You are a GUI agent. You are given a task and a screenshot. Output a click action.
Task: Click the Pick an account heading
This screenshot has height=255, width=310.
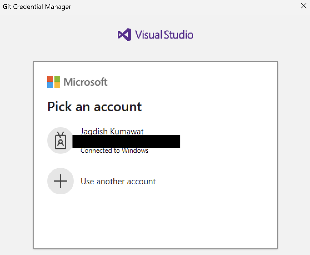click(94, 106)
